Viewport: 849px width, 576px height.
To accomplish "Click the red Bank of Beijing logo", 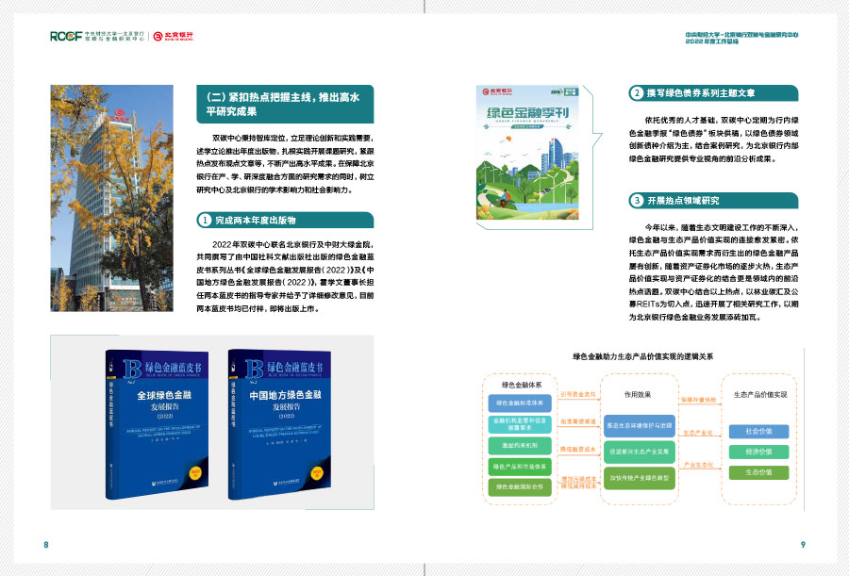I will pos(174,36).
